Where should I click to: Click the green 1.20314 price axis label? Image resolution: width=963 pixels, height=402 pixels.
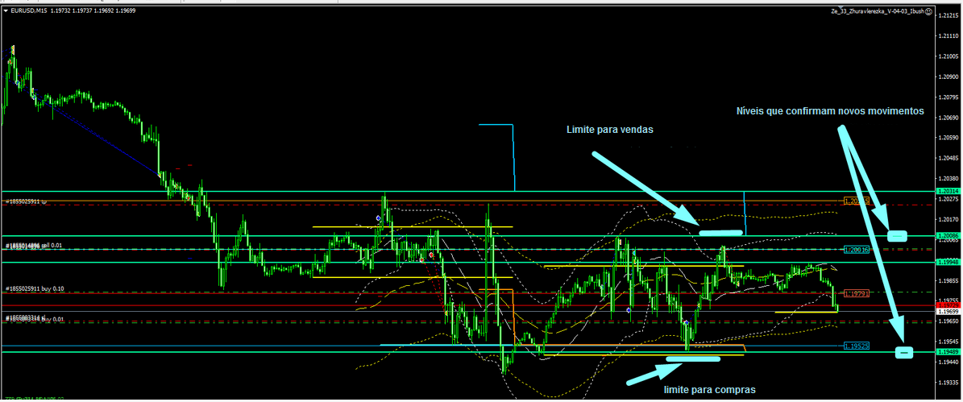[948, 191]
